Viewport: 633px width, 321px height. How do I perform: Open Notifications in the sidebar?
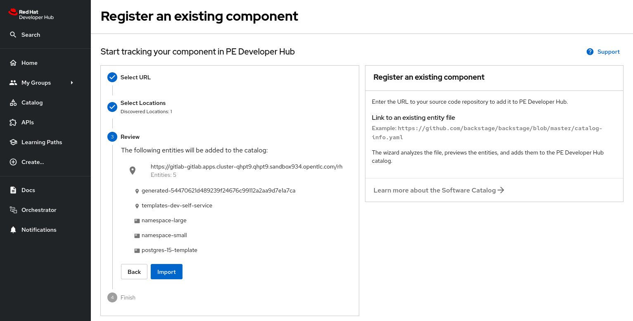tap(45, 230)
